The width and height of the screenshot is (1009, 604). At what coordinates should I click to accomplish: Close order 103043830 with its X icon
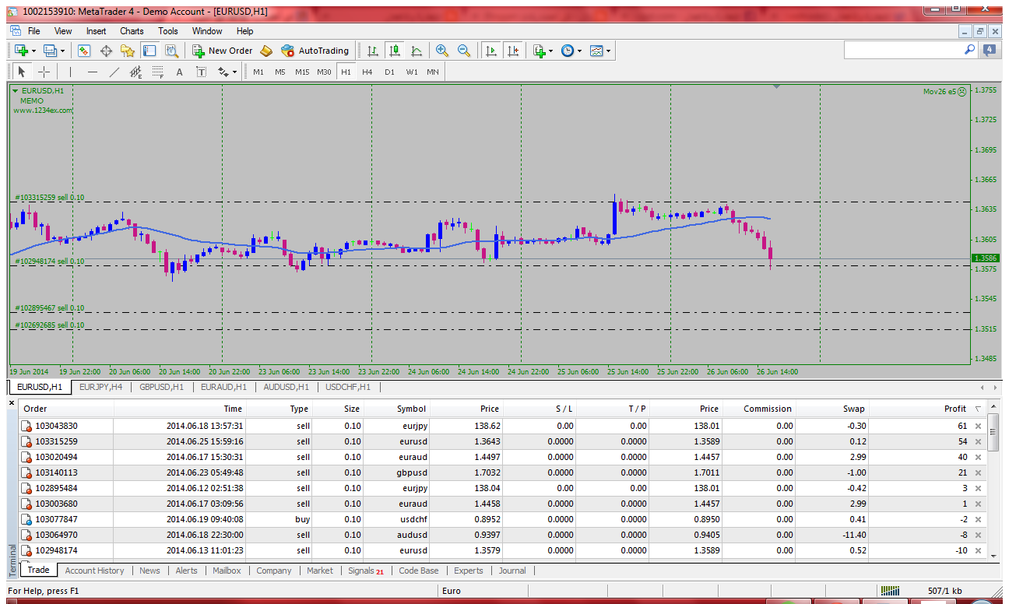pos(979,426)
